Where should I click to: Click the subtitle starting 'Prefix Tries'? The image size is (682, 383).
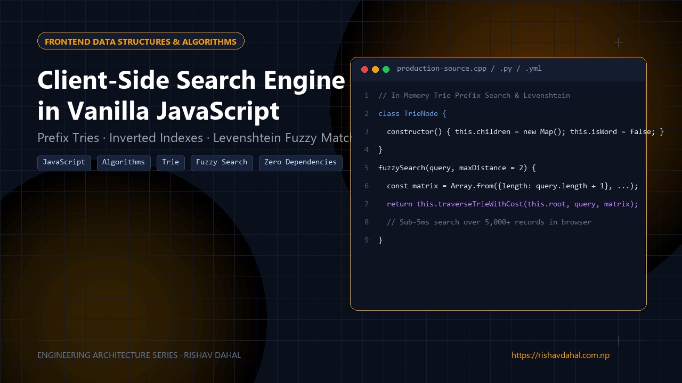[x=194, y=138]
